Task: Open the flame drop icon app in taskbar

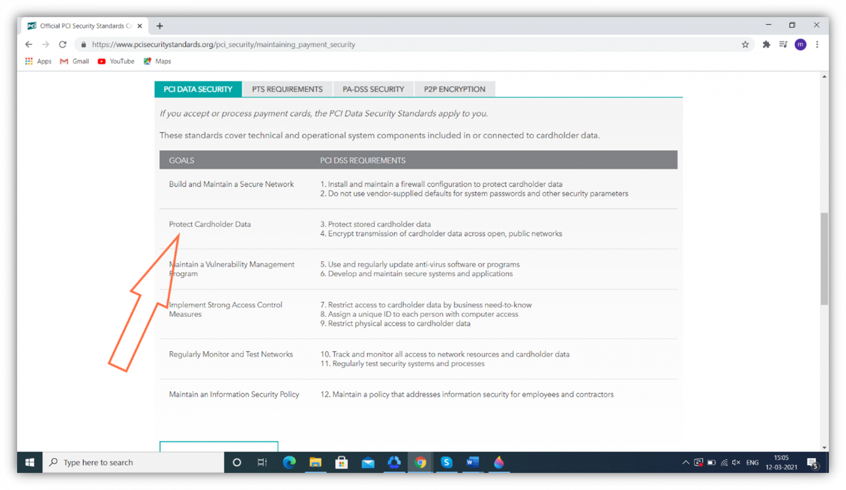Action: point(499,463)
